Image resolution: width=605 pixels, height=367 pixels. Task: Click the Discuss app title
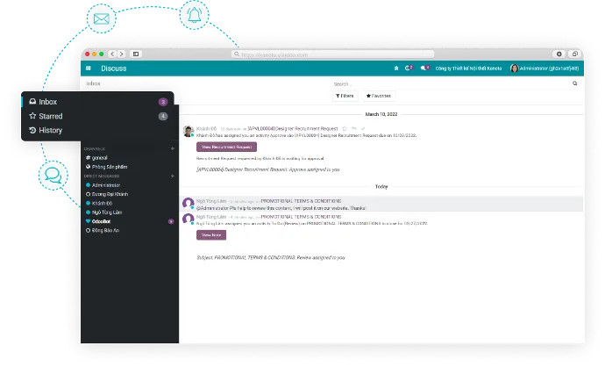click(114, 68)
